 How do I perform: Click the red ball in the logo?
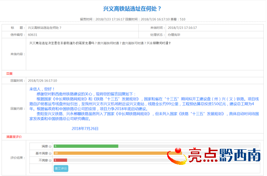click(x=178, y=150)
